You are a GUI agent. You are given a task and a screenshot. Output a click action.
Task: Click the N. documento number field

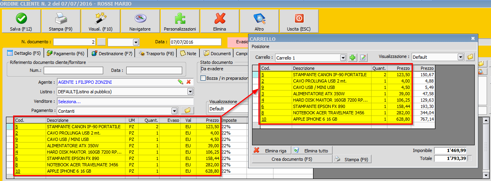click(75, 42)
